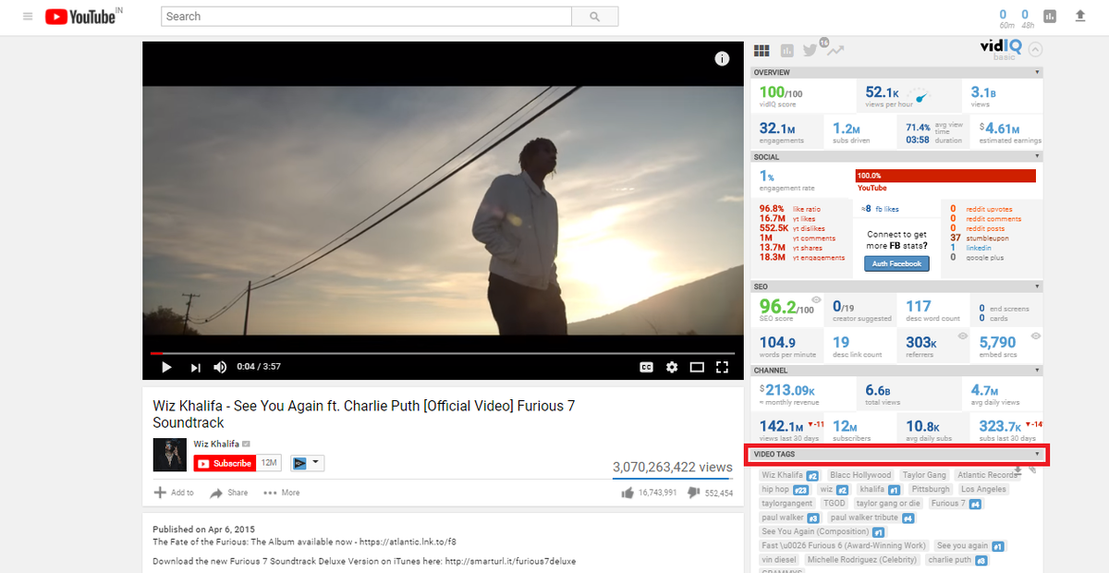This screenshot has height=573, width=1109.
Task: Collapse vidIQ panel with round chevron button
Action: coord(1035,51)
